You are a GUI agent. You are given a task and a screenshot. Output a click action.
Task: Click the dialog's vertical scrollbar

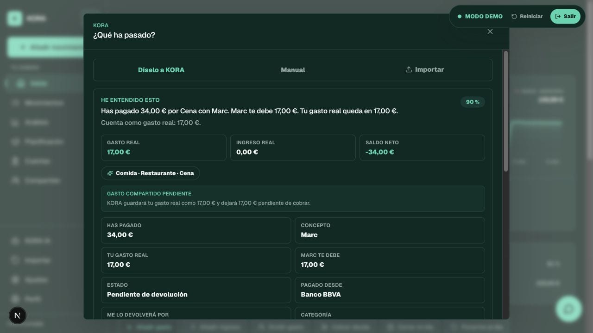506,111
